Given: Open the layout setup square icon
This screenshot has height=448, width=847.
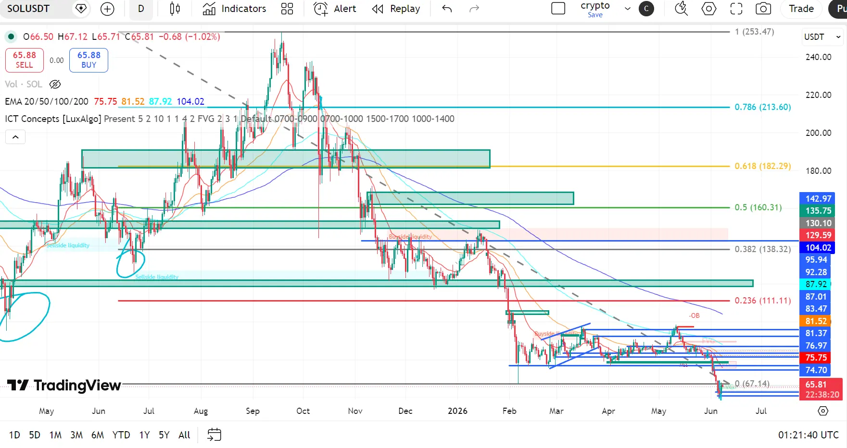Looking at the screenshot, I should tap(558, 9).
